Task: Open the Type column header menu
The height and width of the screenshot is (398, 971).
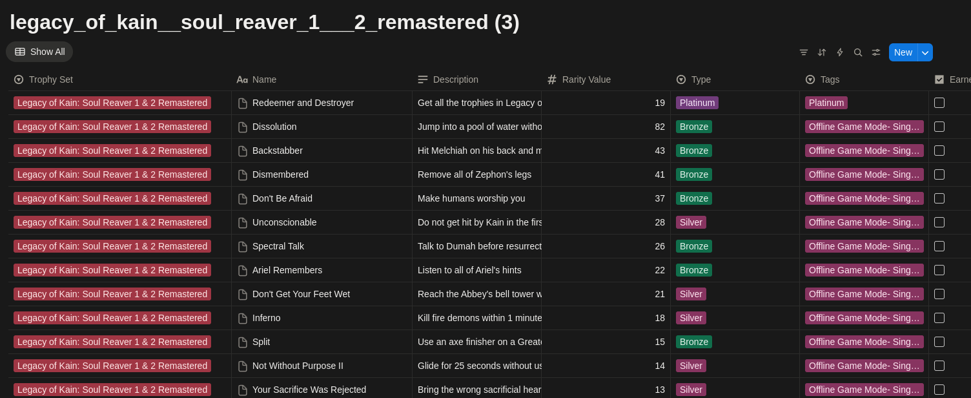Action: [700, 79]
